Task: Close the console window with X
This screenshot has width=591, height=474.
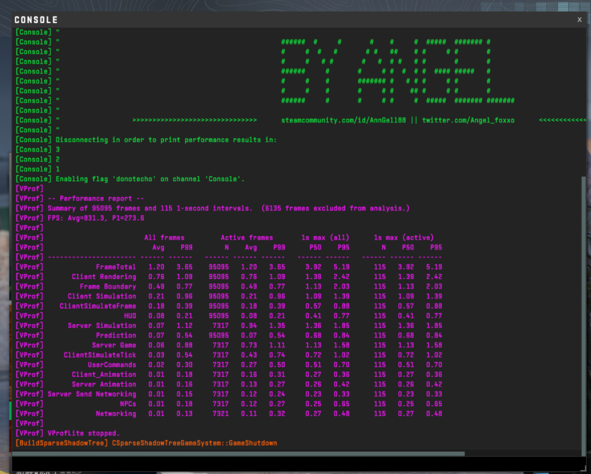Action: pyautogui.click(x=579, y=19)
